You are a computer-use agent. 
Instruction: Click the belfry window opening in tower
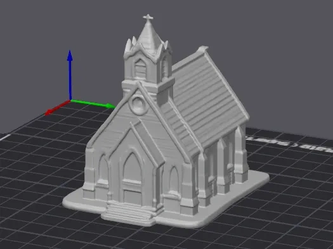click(x=140, y=69)
